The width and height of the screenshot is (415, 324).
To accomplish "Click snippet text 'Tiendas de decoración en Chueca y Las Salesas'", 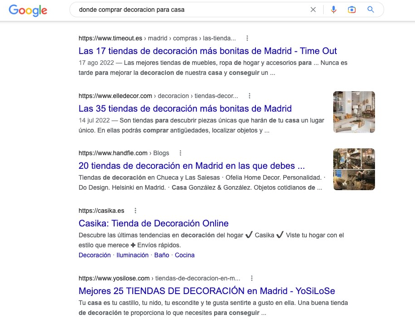I will coord(149,177).
